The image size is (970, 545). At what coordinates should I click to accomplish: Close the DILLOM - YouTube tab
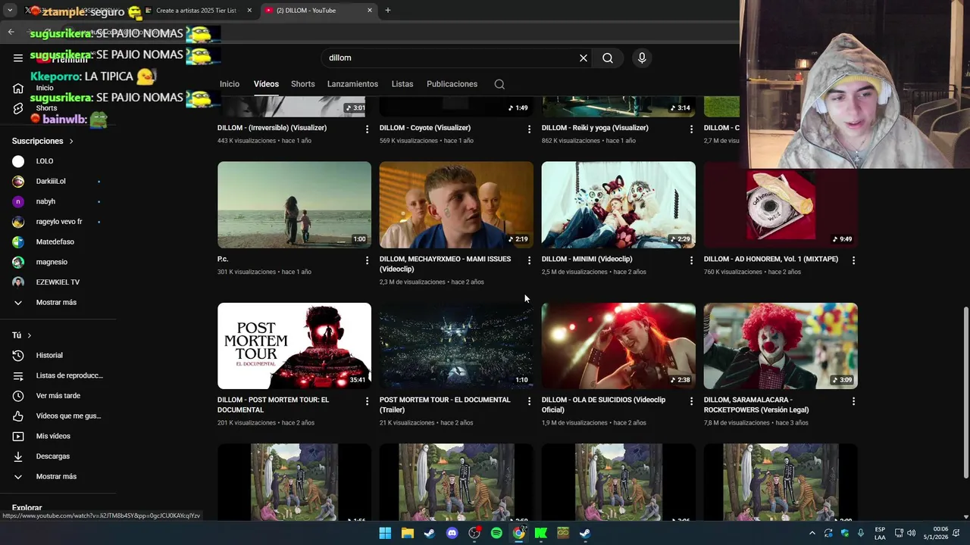point(370,11)
